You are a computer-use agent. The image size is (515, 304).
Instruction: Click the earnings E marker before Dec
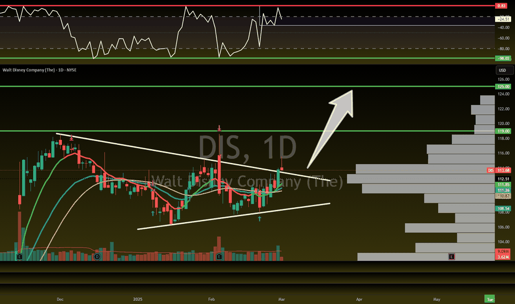(x=20, y=256)
